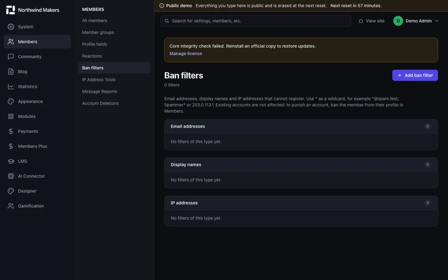Screen dimensions: 448x280
Task: Click the Appearance palette icon
Action: tap(11, 101)
